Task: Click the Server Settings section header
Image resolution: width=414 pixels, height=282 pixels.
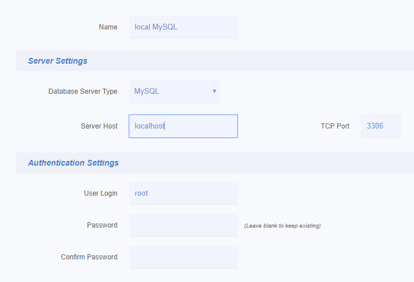Action: point(58,61)
